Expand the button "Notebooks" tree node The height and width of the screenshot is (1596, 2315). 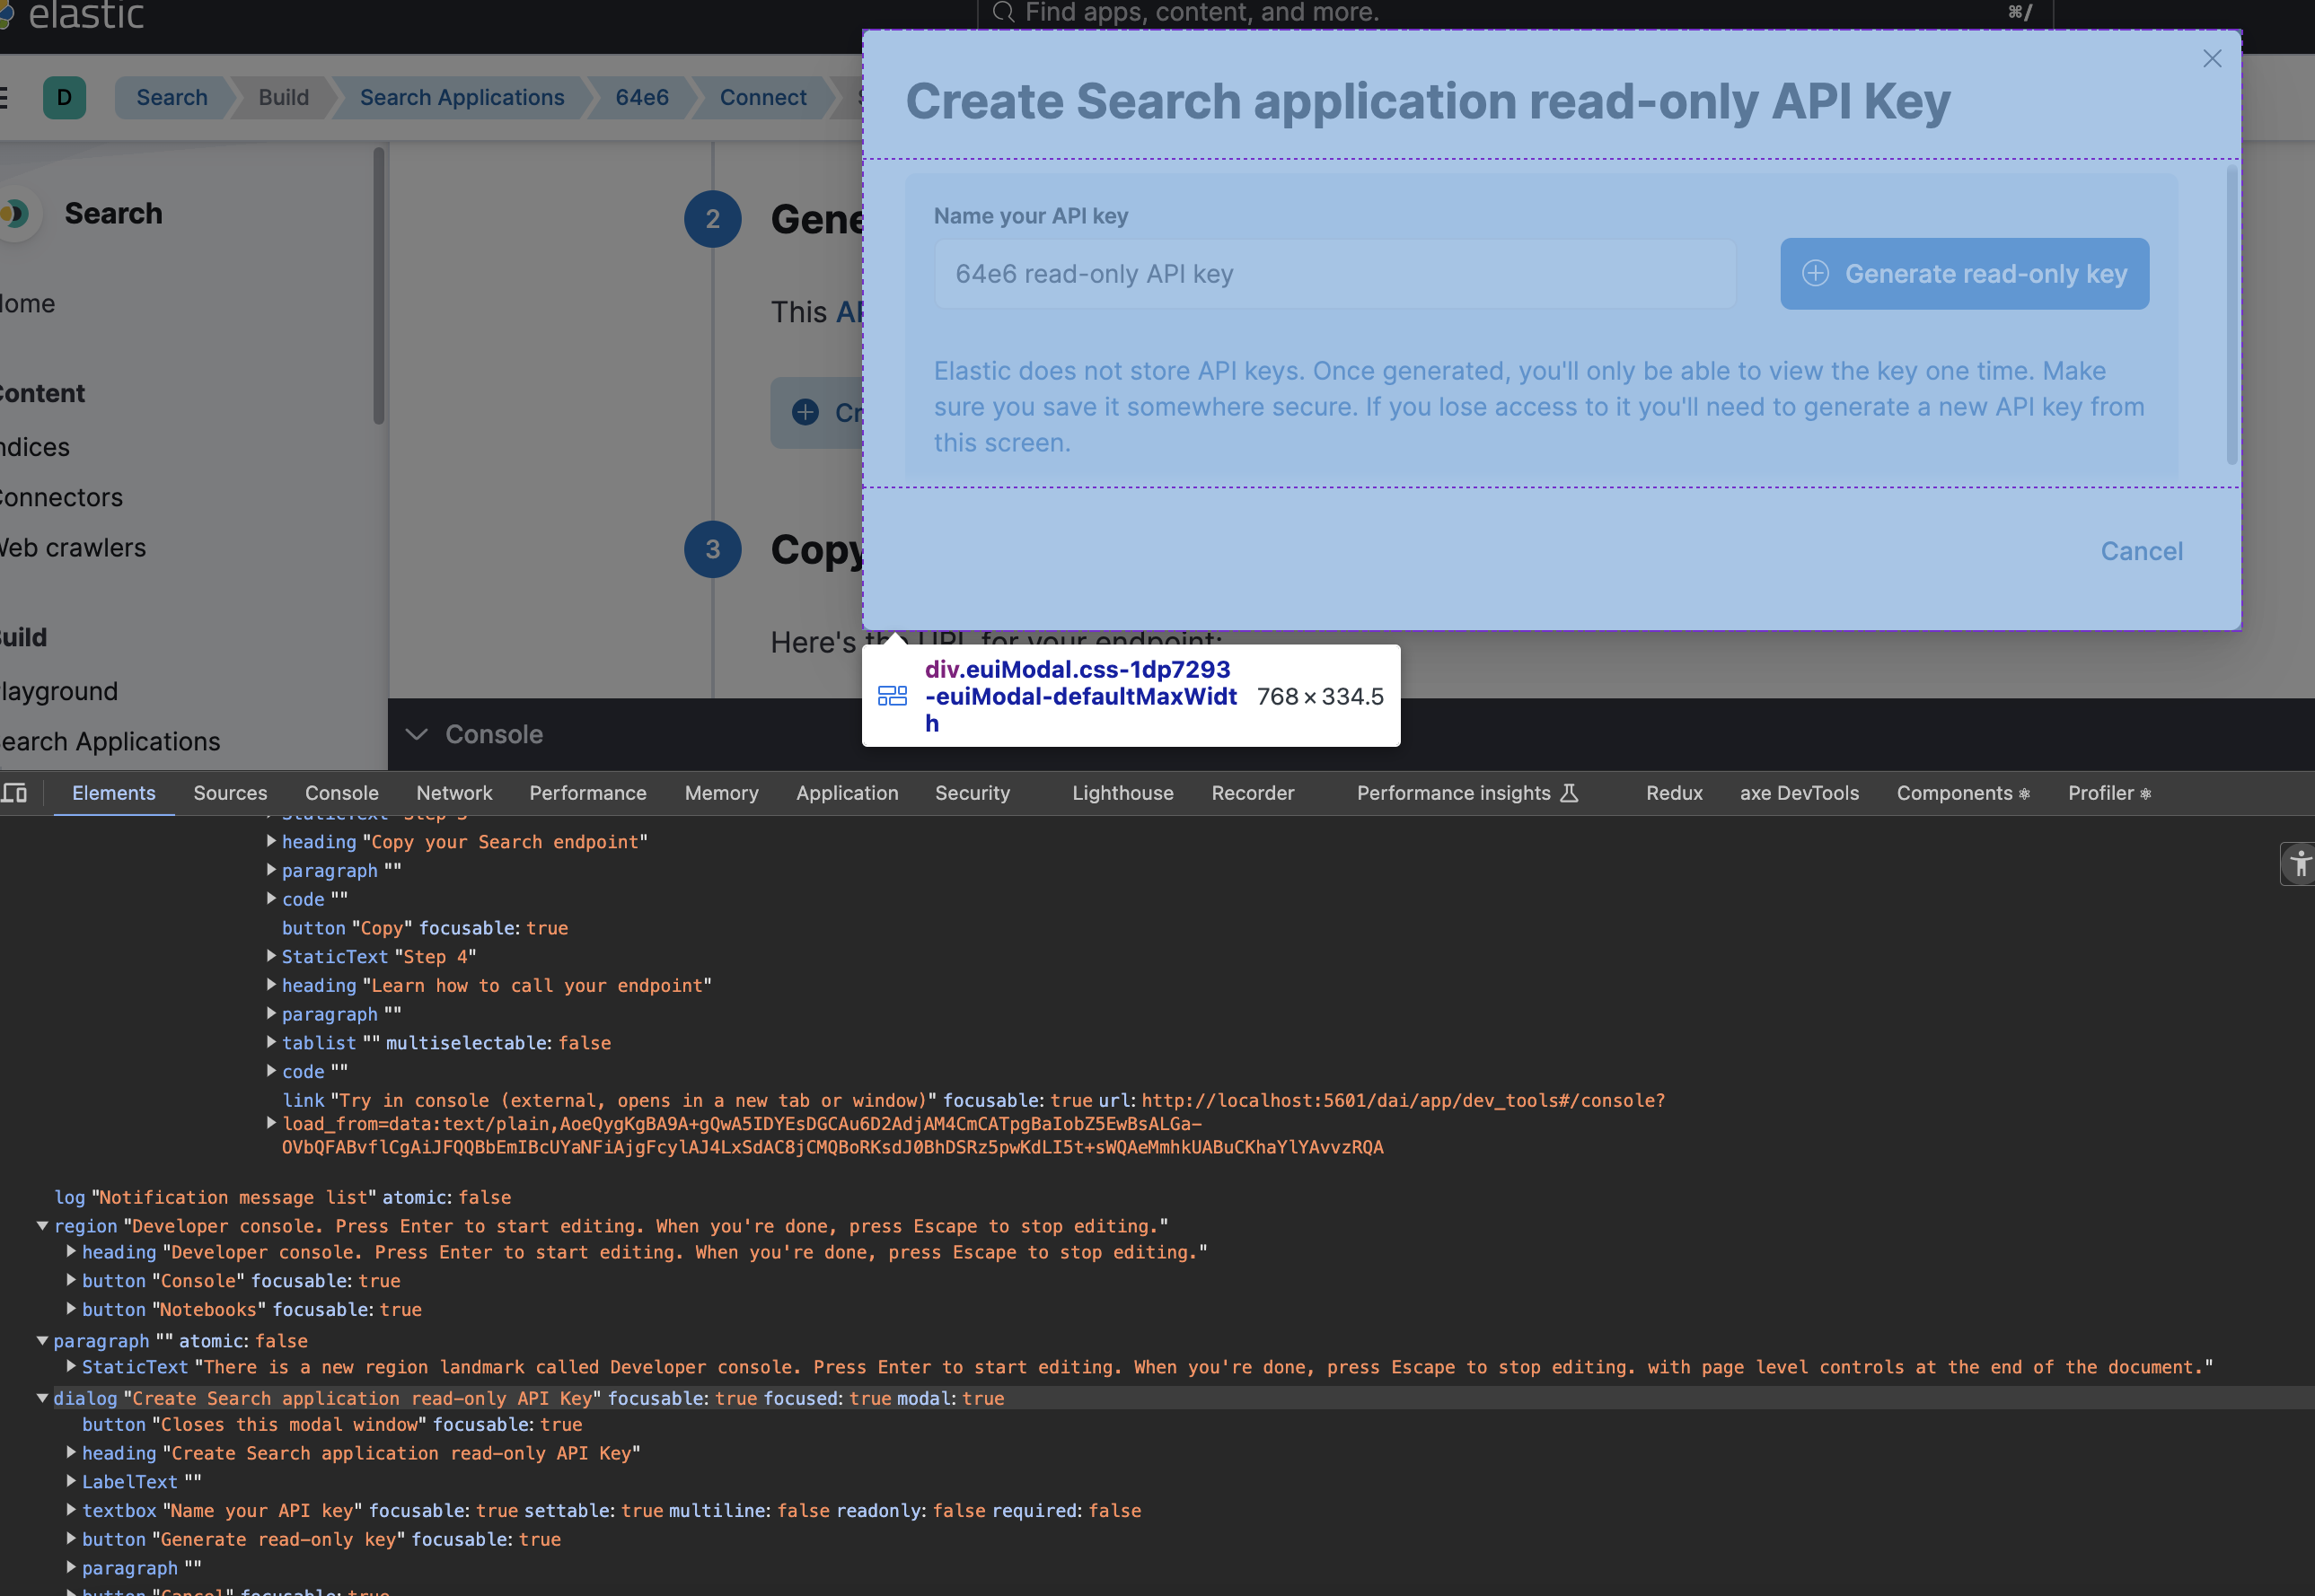click(71, 1309)
